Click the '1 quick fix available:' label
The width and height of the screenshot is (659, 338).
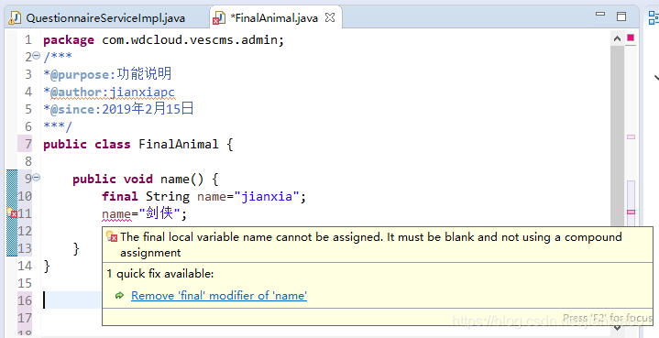tap(160, 274)
